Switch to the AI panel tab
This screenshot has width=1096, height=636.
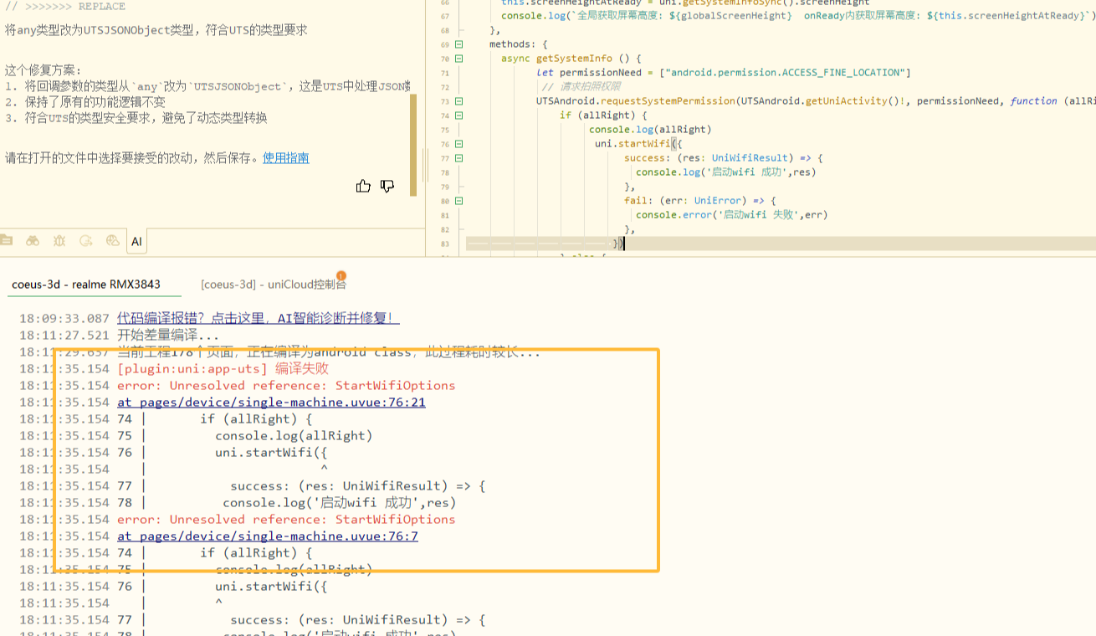(x=136, y=242)
